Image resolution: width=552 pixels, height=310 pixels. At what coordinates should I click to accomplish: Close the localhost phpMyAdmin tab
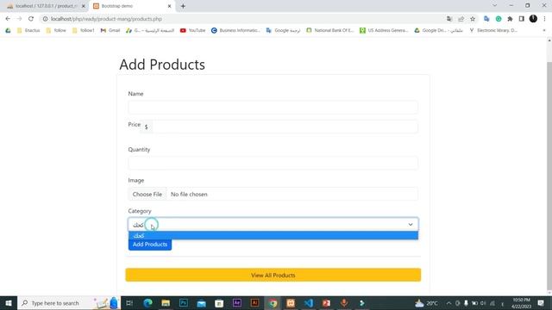(x=84, y=6)
